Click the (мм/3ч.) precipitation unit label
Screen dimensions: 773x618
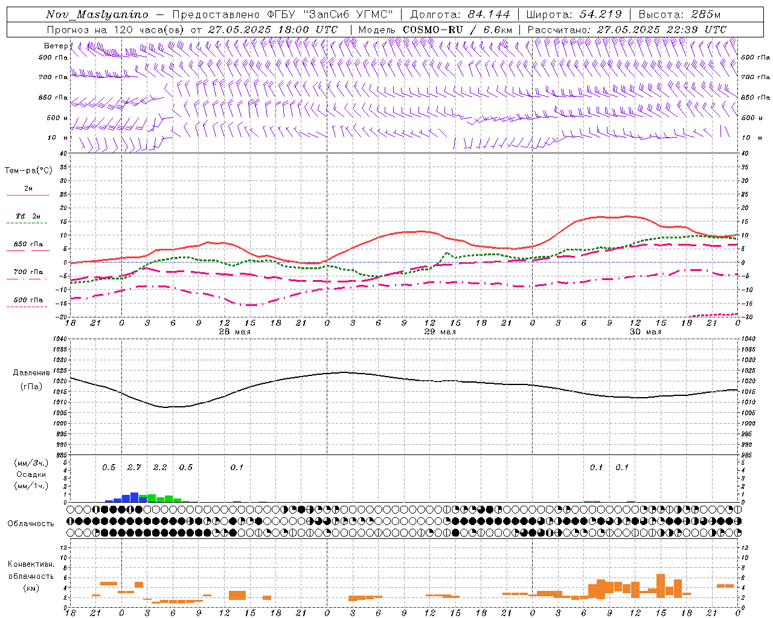(31, 463)
